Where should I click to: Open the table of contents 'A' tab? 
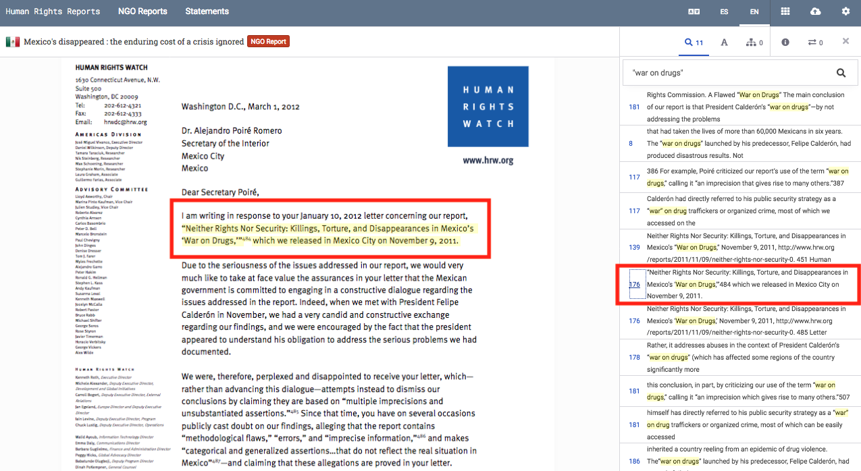coord(724,43)
